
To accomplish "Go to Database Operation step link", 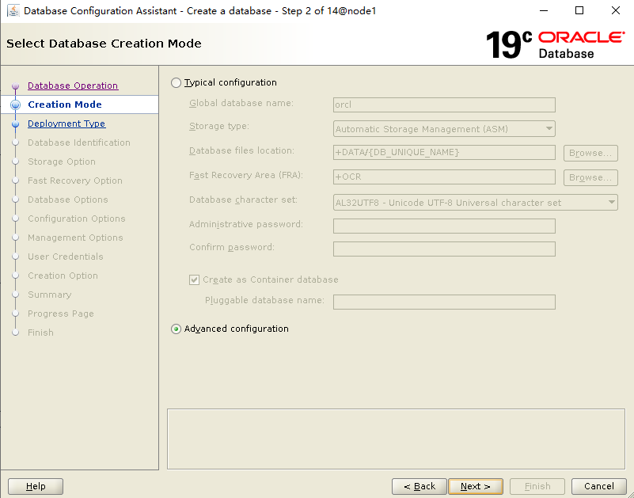I will tap(73, 86).
